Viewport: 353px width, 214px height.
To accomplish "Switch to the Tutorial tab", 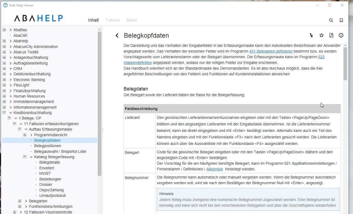I will click(x=112, y=20).
